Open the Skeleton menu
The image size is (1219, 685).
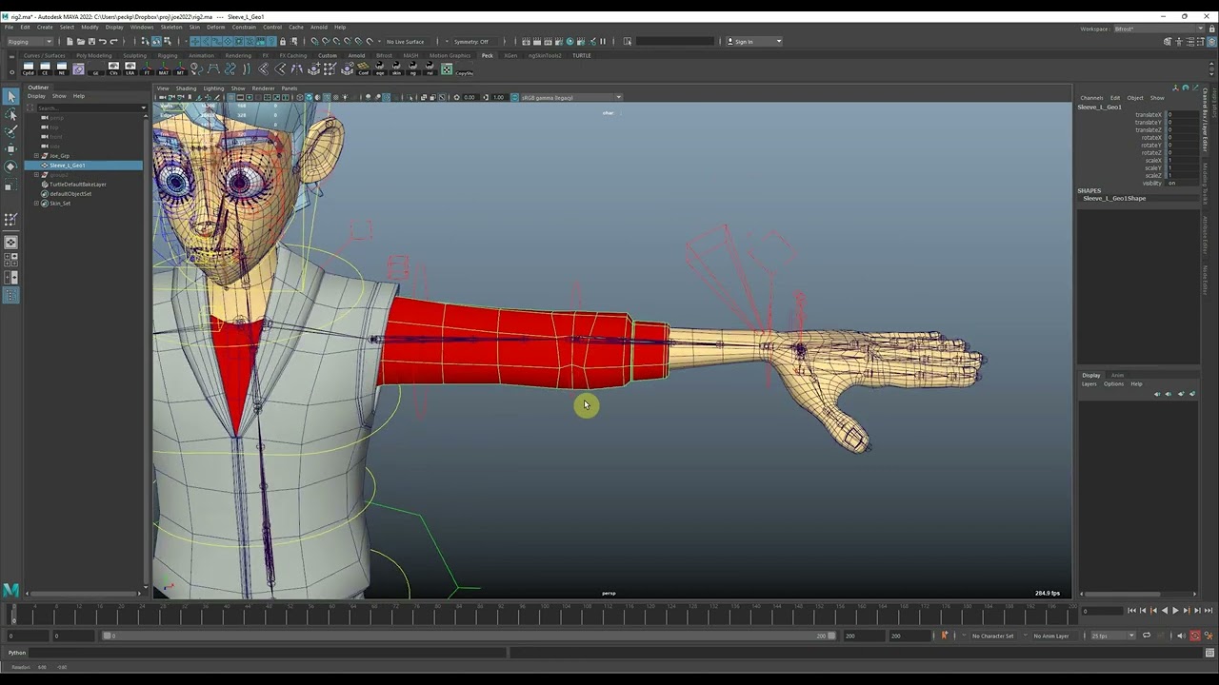[x=171, y=27]
